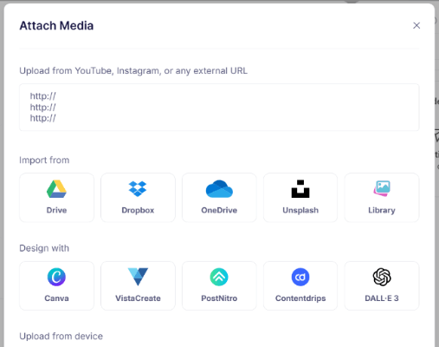The width and height of the screenshot is (439, 347).
Task: Open Google Drive import option
Action: click(56, 198)
